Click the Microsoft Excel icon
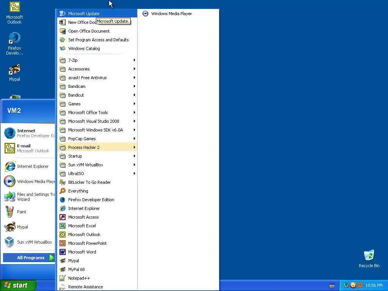Screen dimensions: 388x291 click(63, 226)
